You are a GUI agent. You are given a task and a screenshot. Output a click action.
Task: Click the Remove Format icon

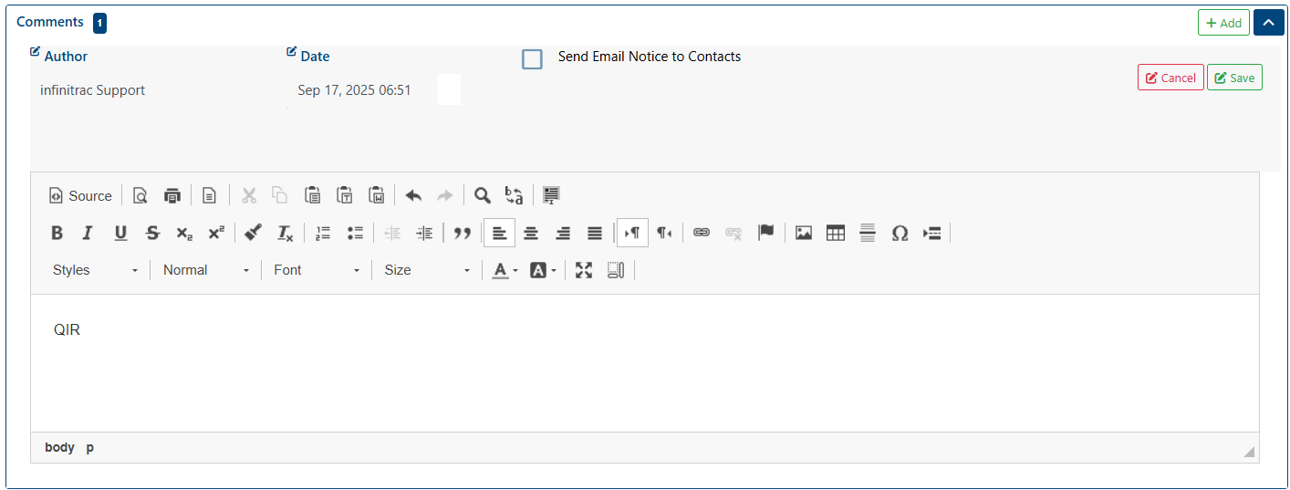pos(286,233)
